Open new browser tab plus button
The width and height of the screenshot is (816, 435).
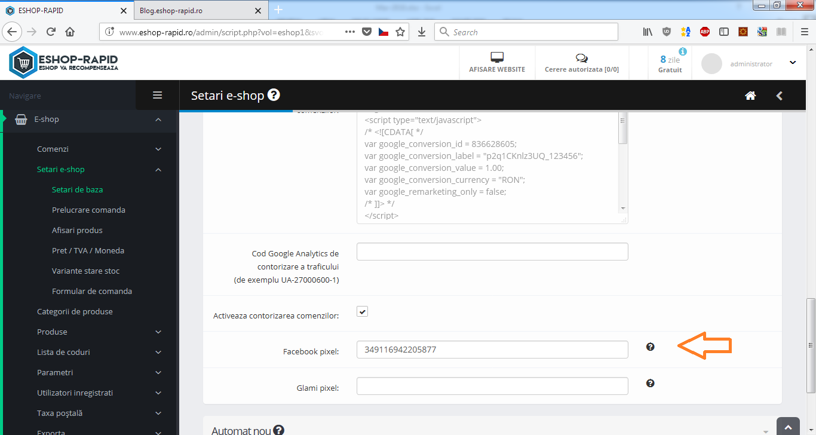tap(278, 10)
